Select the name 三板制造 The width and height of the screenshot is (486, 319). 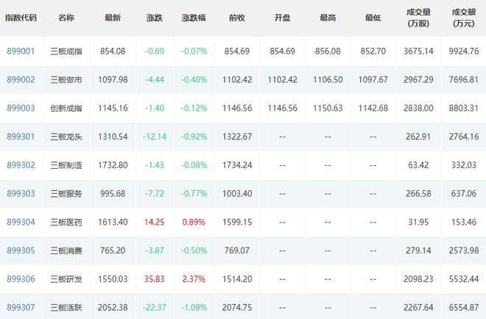(66, 165)
